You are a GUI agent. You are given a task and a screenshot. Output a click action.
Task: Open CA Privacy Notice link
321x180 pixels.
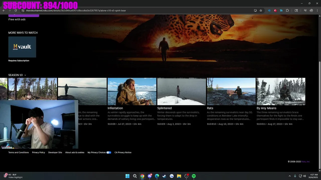click(123, 152)
